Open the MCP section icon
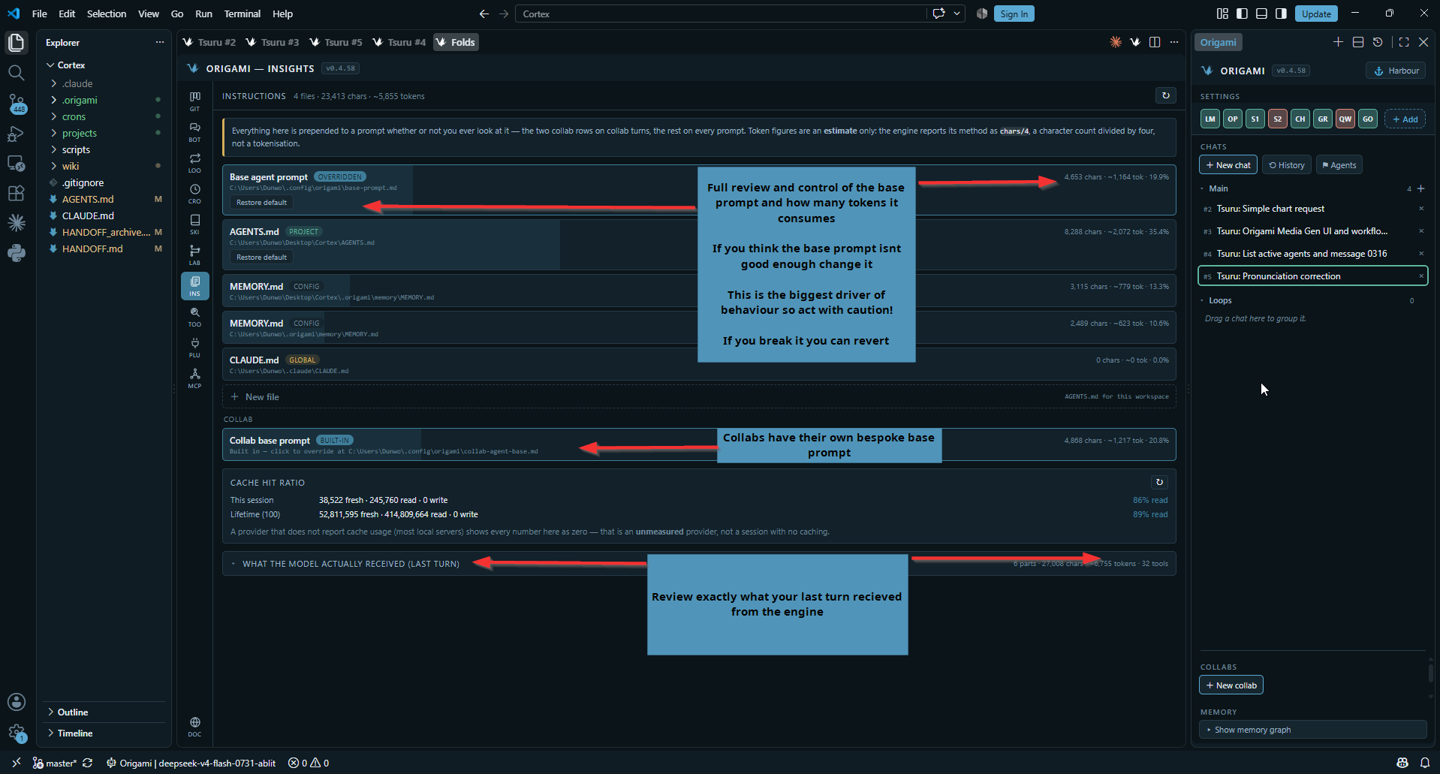This screenshot has width=1440, height=774. click(x=194, y=378)
